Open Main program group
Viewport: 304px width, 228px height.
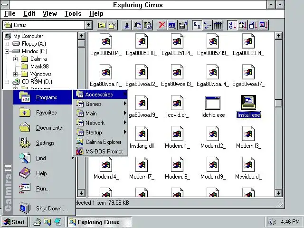pos(100,114)
